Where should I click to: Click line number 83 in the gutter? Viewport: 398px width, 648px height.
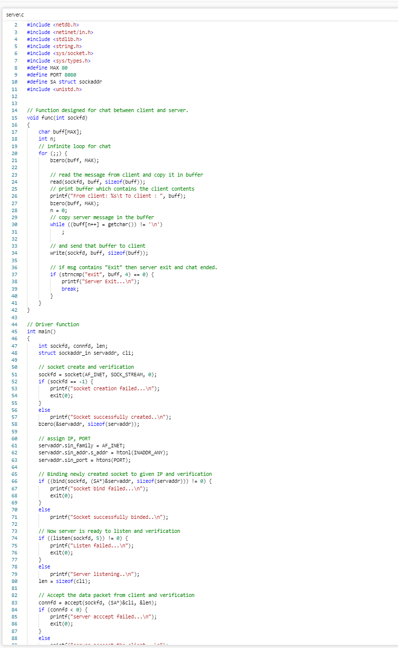click(14, 602)
